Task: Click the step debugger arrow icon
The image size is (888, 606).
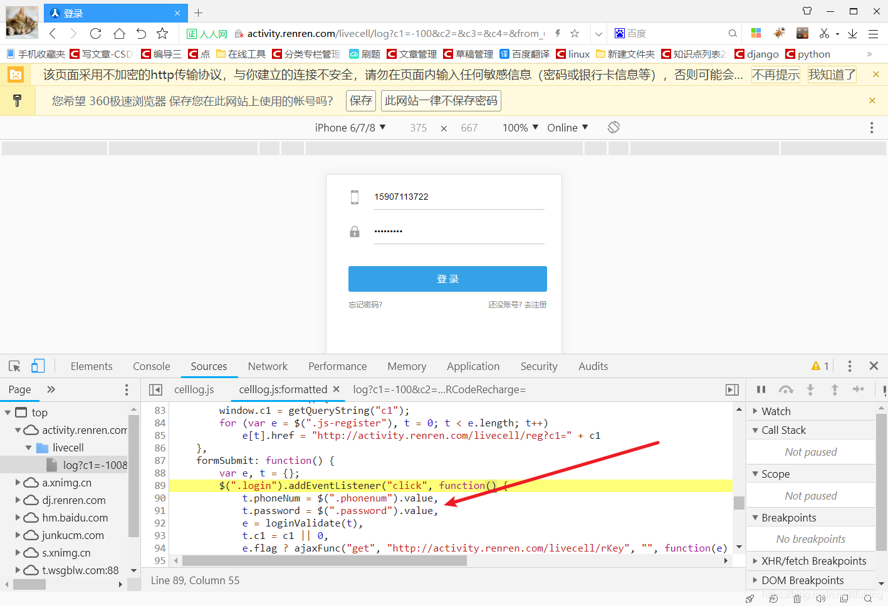Action: pyautogui.click(x=859, y=389)
